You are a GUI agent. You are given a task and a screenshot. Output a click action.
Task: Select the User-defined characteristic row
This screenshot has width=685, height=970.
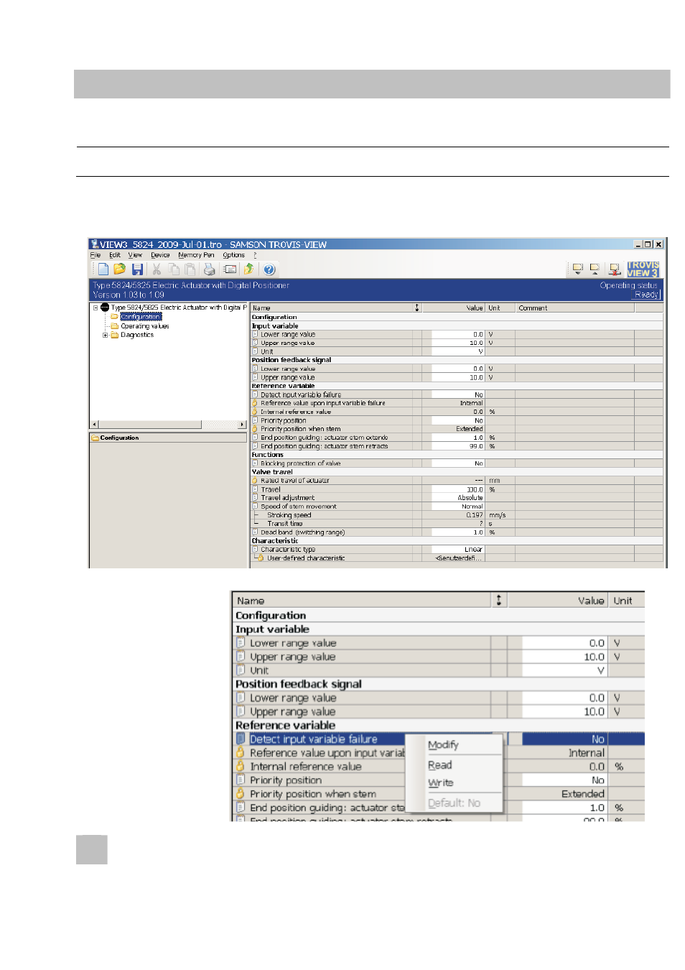[457, 558]
